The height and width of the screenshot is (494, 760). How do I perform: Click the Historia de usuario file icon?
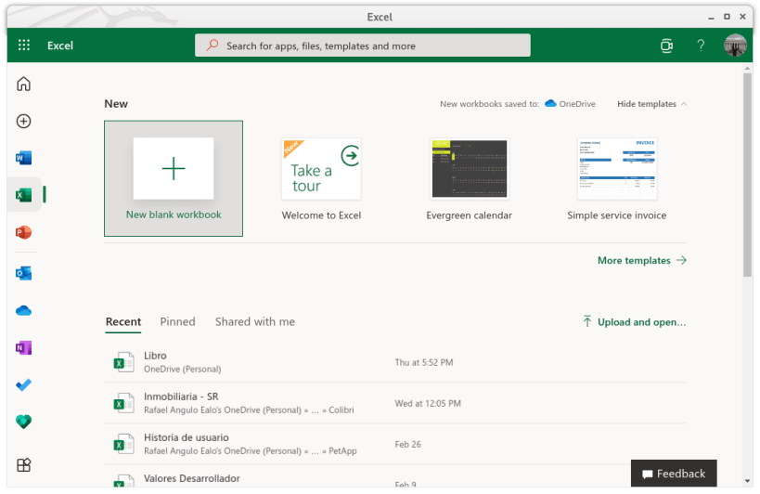[123, 444]
